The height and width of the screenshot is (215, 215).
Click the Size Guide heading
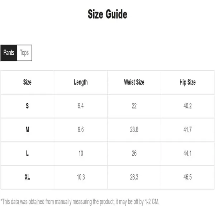(107, 14)
